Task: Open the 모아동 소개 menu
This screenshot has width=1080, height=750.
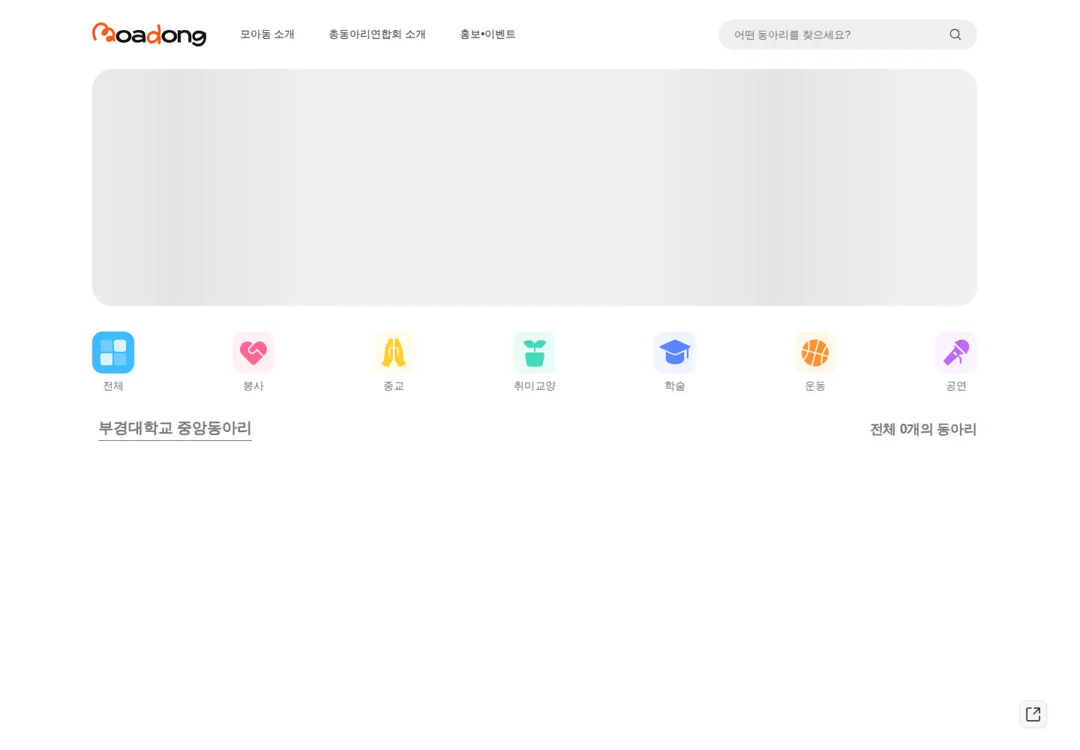Action: pyautogui.click(x=267, y=34)
